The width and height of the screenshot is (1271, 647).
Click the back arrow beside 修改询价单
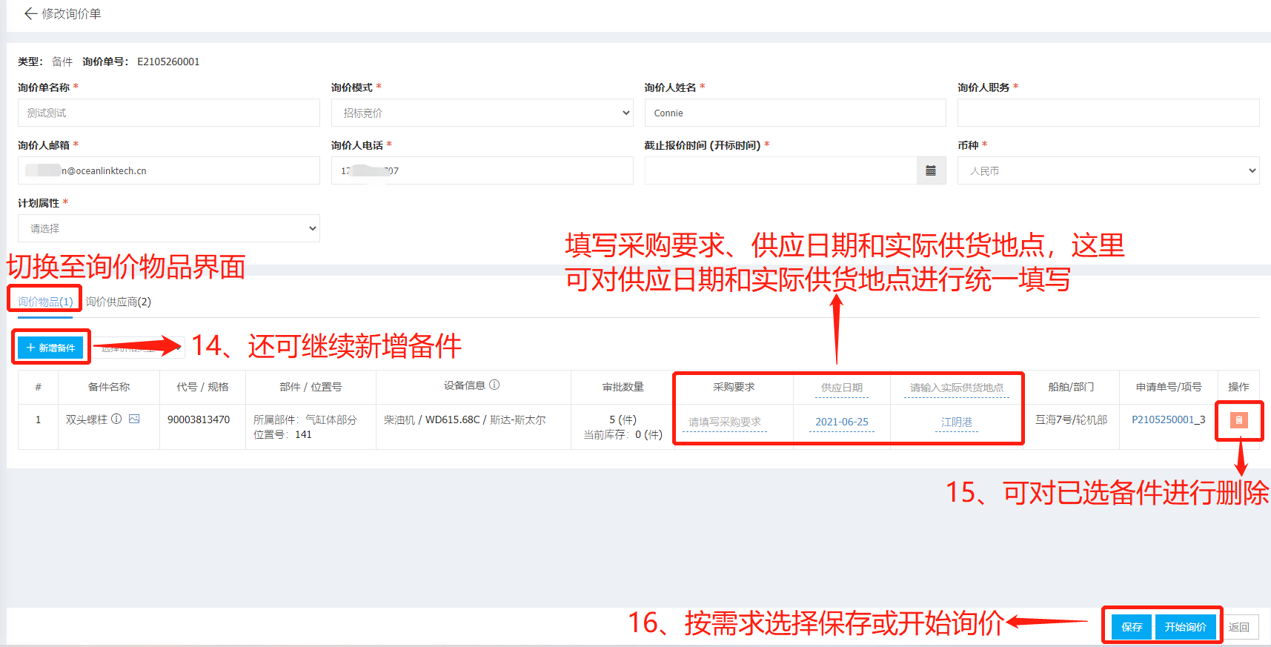[x=30, y=13]
